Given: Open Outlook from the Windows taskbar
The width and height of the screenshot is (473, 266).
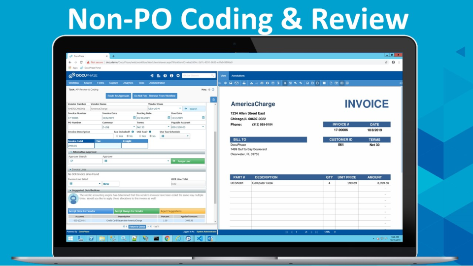Looking at the screenshot, I should tap(210, 238).
